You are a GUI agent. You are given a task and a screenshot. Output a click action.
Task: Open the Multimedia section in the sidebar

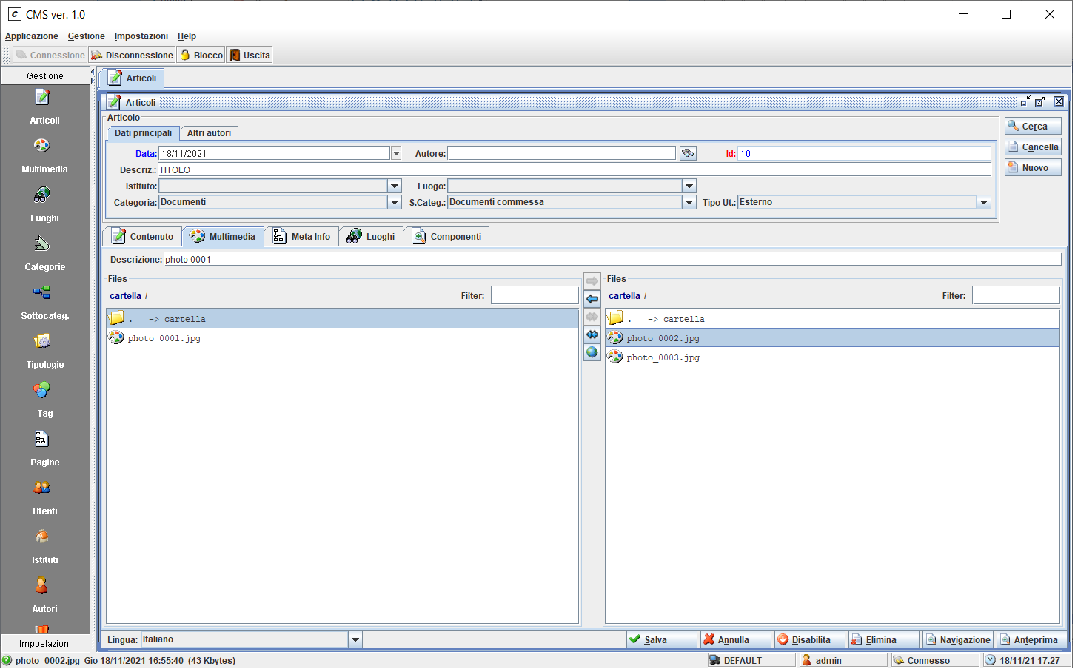pyautogui.click(x=44, y=156)
